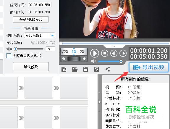The height and width of the screenshot is (129, 170).
Task: Stop the video playback
Action: coord(105,53)
